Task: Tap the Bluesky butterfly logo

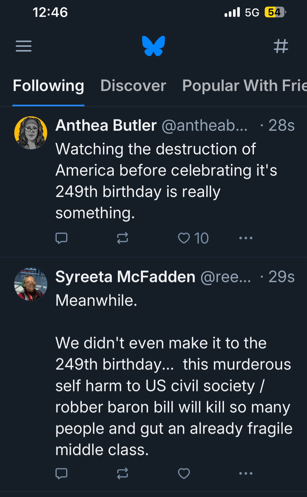Action: click(x=153, y=46)
